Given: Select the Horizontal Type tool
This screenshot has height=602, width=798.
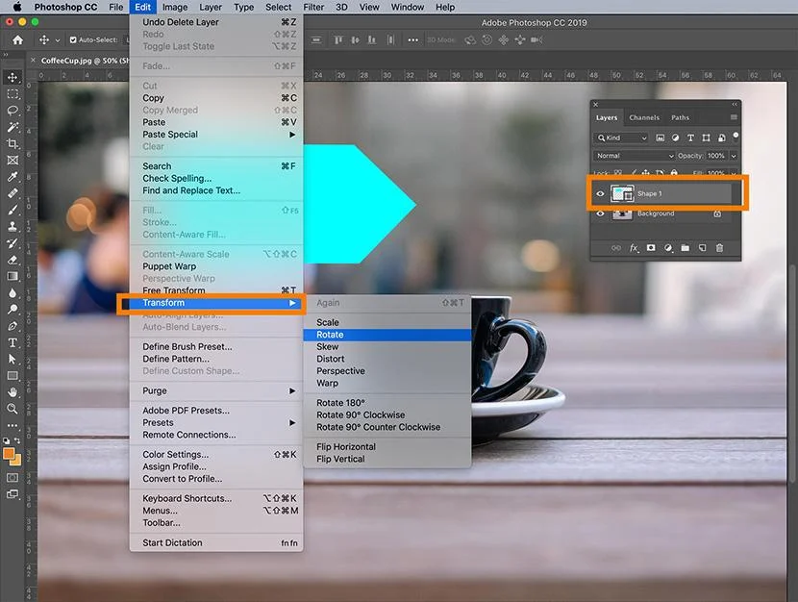Looking at the screenshot, I should coord(12,342).
